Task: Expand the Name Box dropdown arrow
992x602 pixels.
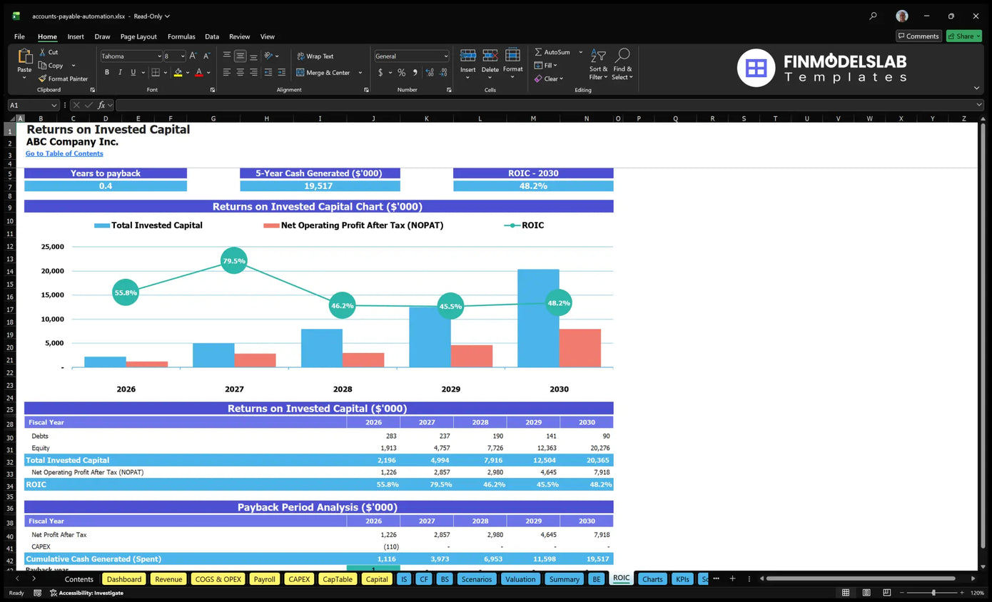Action: point(54,105)
